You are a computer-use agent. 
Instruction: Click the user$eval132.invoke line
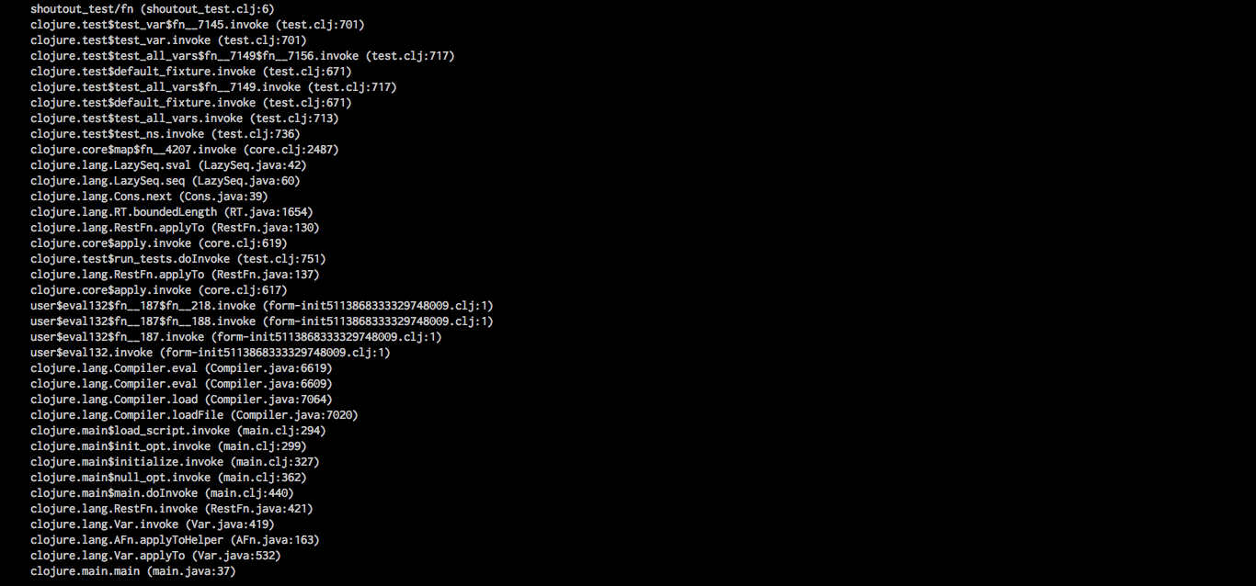[x=210, y=353]
